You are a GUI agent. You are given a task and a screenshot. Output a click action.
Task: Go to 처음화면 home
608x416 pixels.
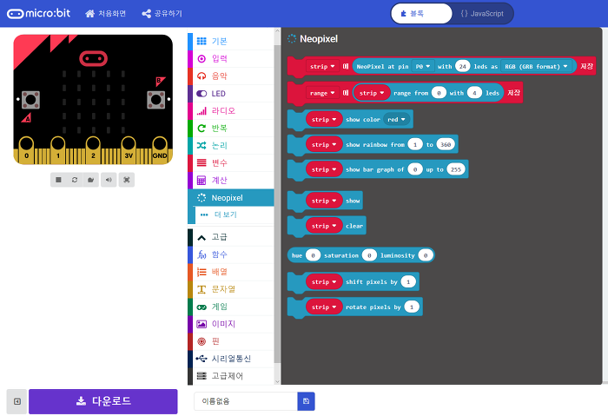[105, 14]
